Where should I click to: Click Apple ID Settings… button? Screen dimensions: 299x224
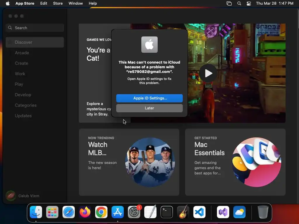149,98
